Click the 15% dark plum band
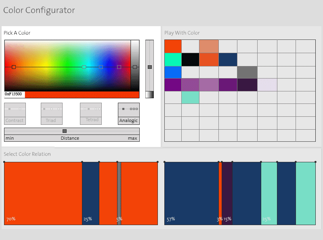 227,193
